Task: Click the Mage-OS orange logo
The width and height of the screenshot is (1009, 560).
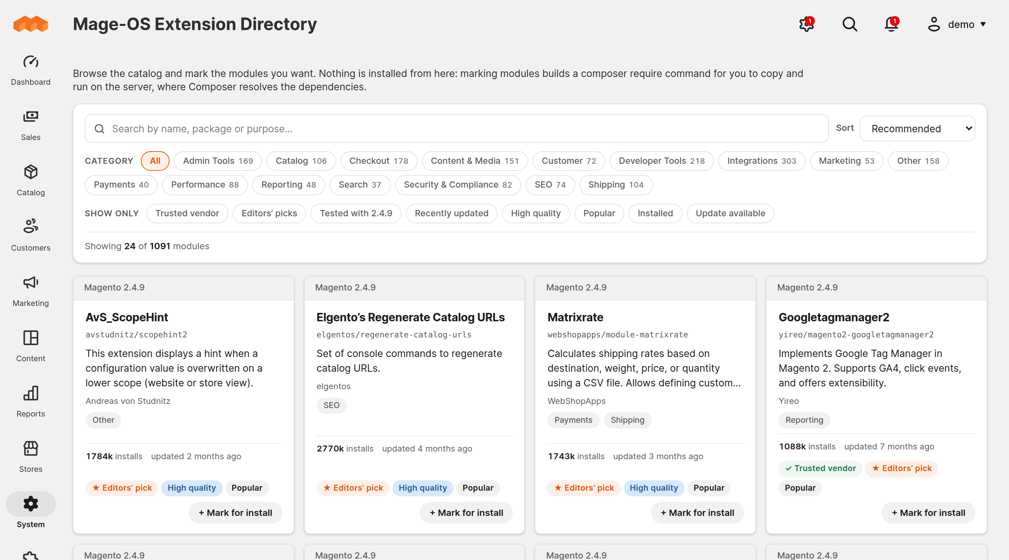Action: click(30, 24)
